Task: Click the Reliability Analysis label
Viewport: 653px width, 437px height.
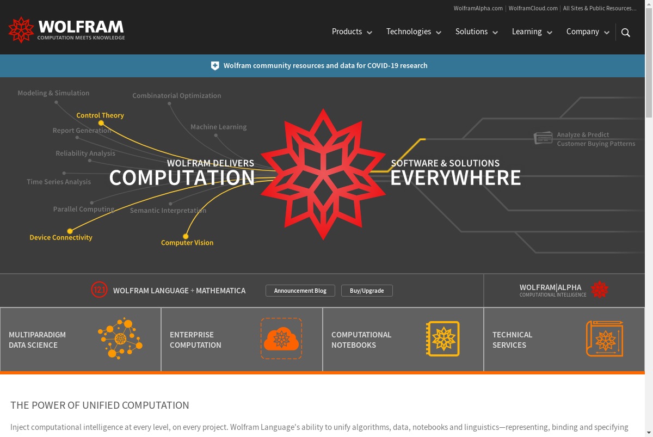Action: 85,153
